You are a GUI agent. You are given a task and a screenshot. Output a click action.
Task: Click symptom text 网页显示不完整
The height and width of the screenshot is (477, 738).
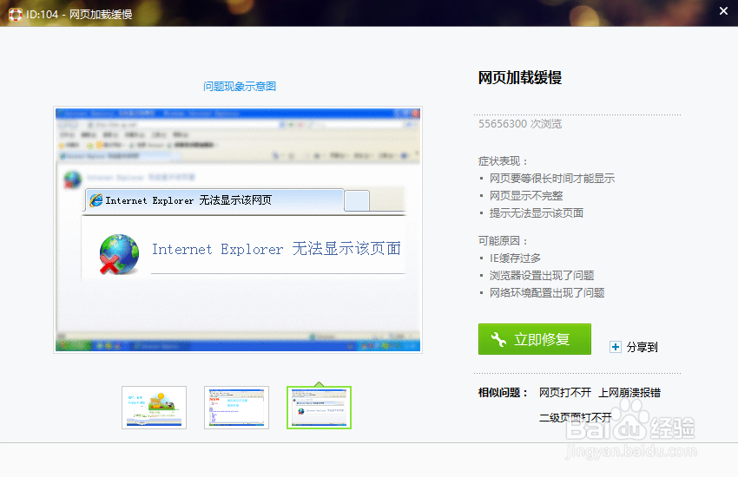pyautogui.click(x=526, y=195)
